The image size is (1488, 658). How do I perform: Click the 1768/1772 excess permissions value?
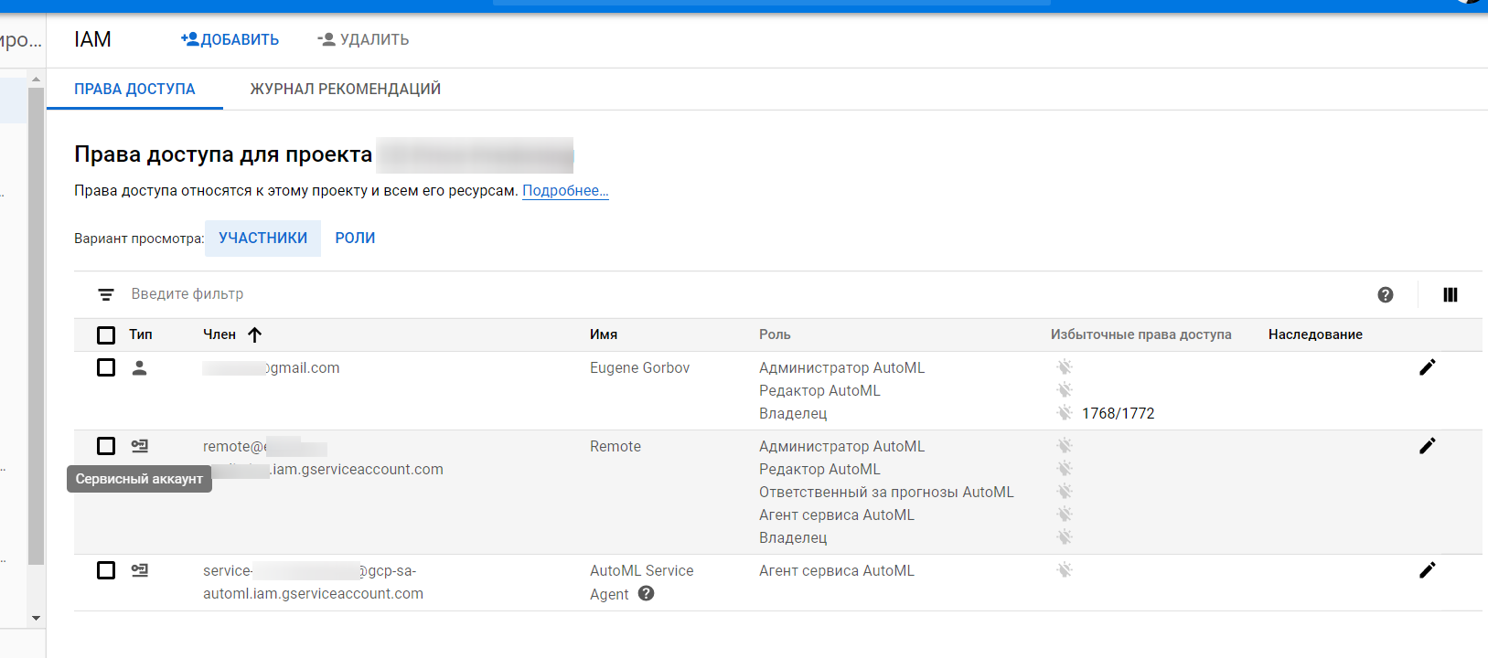pos(1118,413)
